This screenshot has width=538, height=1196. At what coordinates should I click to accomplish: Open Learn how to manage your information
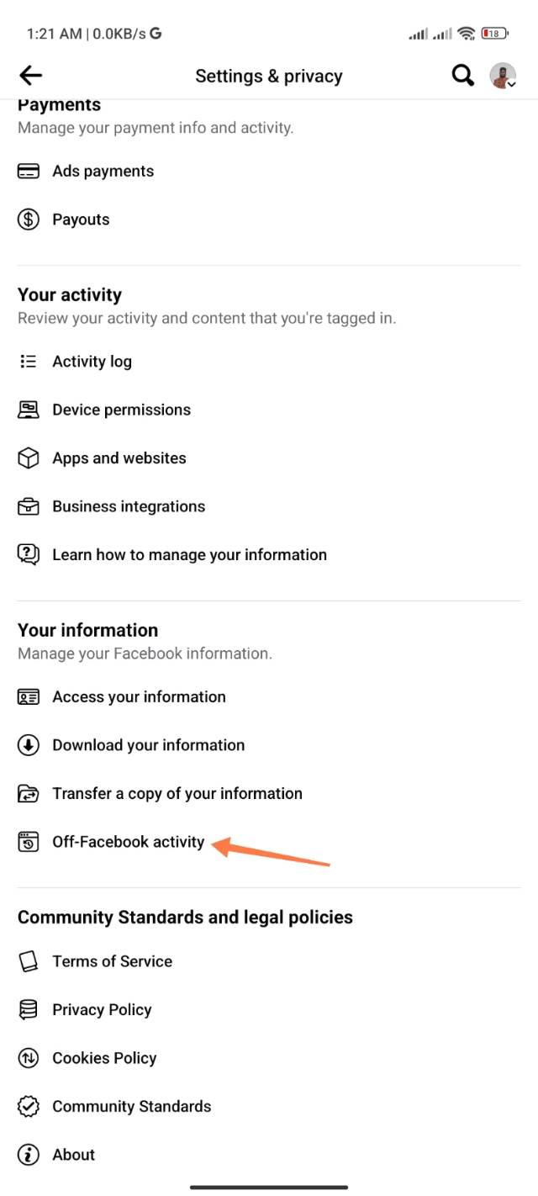tap(189, 555)
